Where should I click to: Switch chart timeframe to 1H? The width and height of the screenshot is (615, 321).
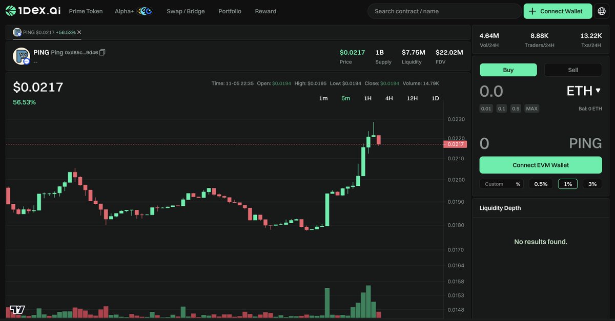coord(367,98)
